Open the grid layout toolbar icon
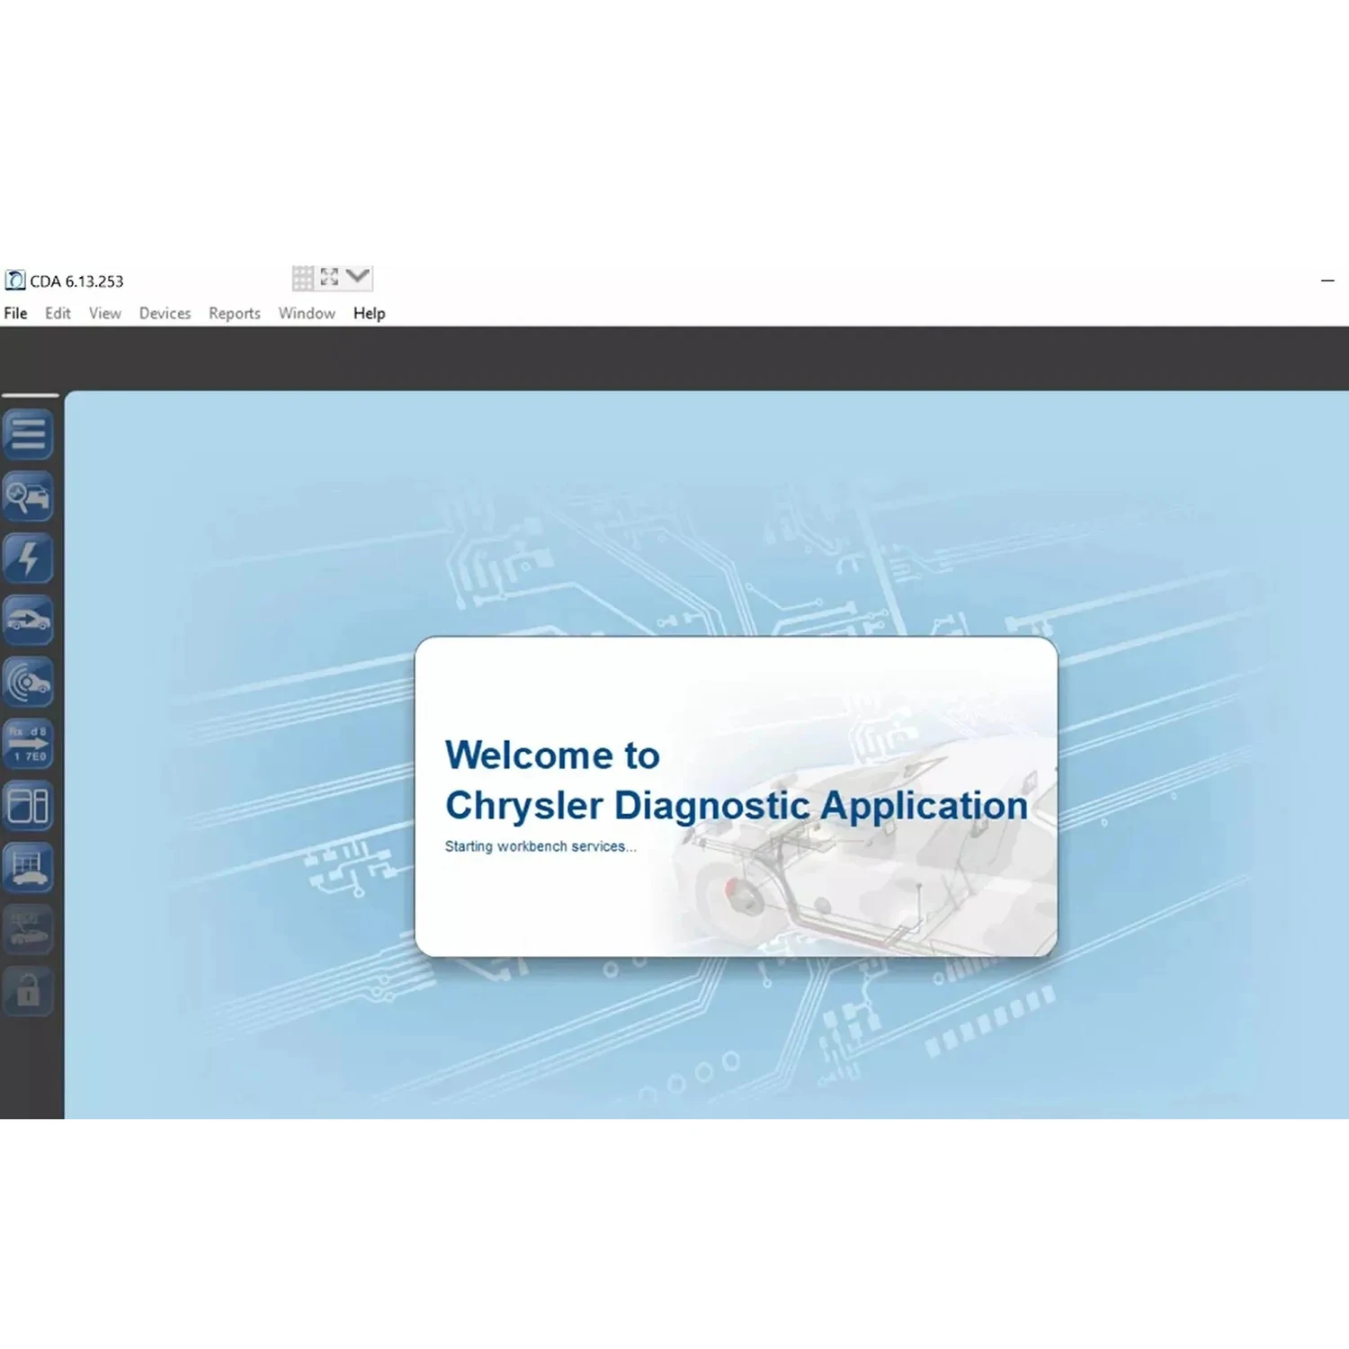Viewport: 1349px width, 1349px height. [303, 278]
